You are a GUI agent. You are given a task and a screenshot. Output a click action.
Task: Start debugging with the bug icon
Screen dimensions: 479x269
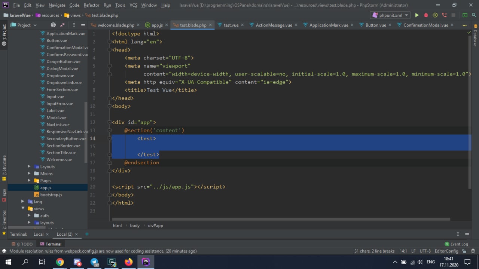coord(426,15)
